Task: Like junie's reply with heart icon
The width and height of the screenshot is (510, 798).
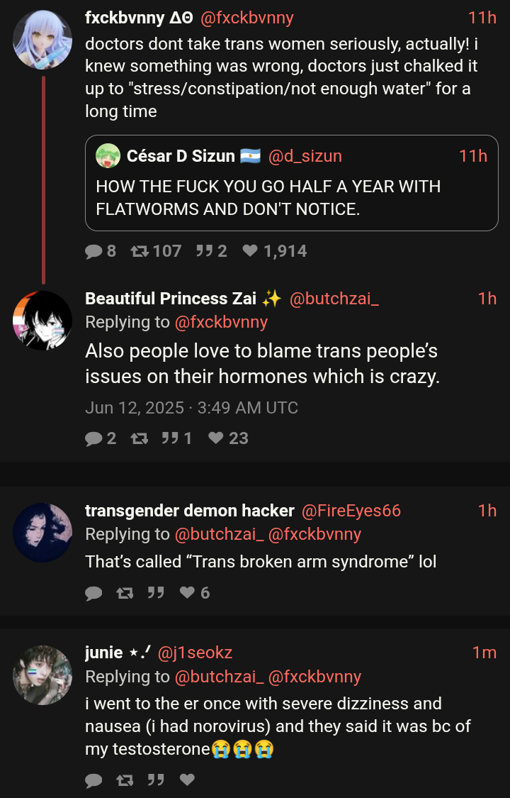Action: pyautogui.click(x=187, y=780)
